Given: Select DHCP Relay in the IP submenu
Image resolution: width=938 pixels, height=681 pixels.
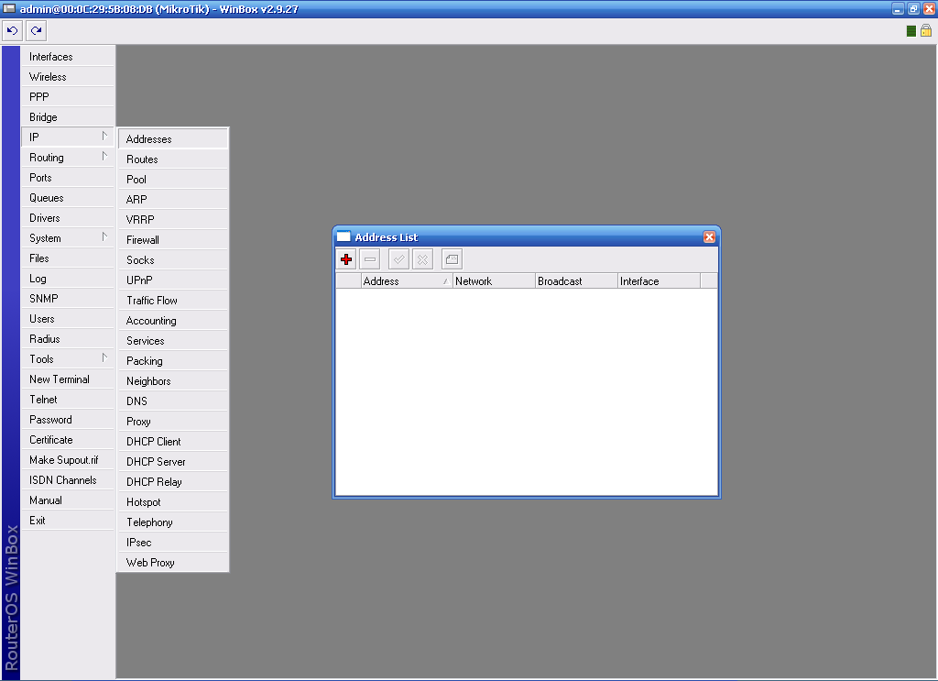Looking at the screenshot, I should pos(173,482).
